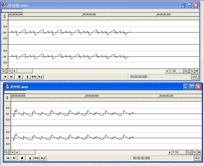The image size is (204, 166).
Task: Click right scroll arrow in JV1080 window
Action: point(167,71)
